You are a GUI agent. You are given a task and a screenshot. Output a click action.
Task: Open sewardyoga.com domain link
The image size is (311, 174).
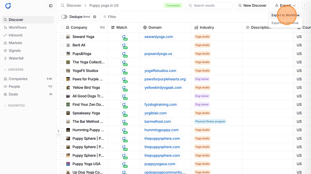[x=159, y=37]
